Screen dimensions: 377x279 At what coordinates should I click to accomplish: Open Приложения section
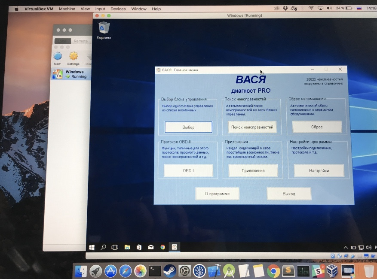coord(253,170)
